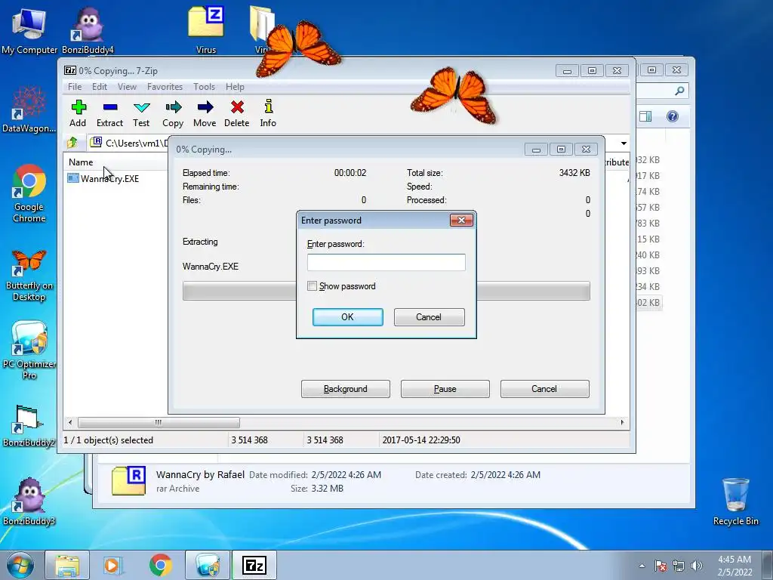This screenshot has height=580, width=773.
Task: Click the '1 / 1 object(s) selected' status text
Action: [x=109, y=440]
